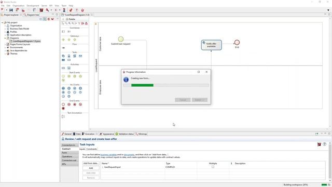This screenshot has width=332, height=187.
Task: Click the red icon right of Task Inputs panel
Action: [319, 144]
